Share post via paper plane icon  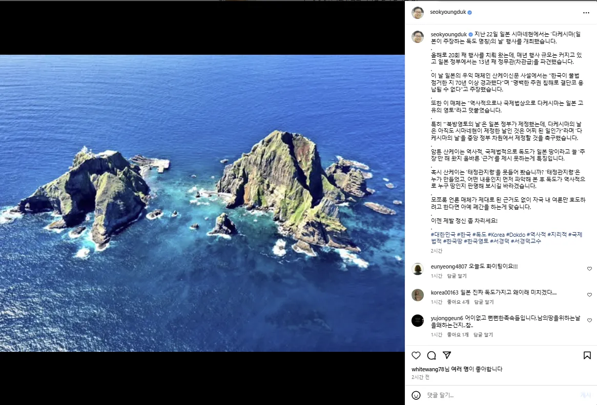point(447,355)
